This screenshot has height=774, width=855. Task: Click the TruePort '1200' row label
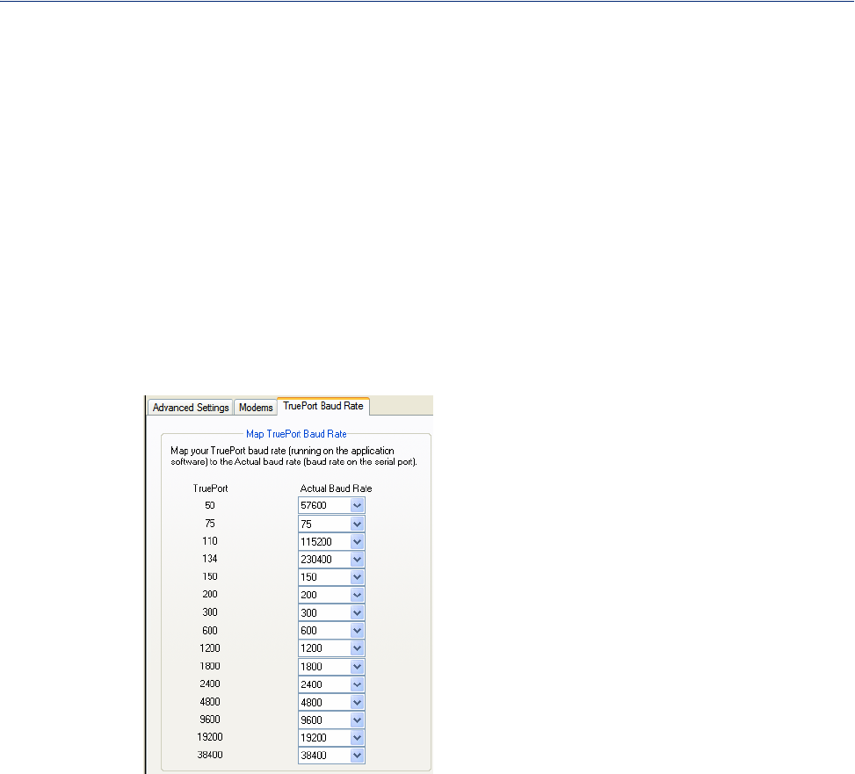pos(210,648)
